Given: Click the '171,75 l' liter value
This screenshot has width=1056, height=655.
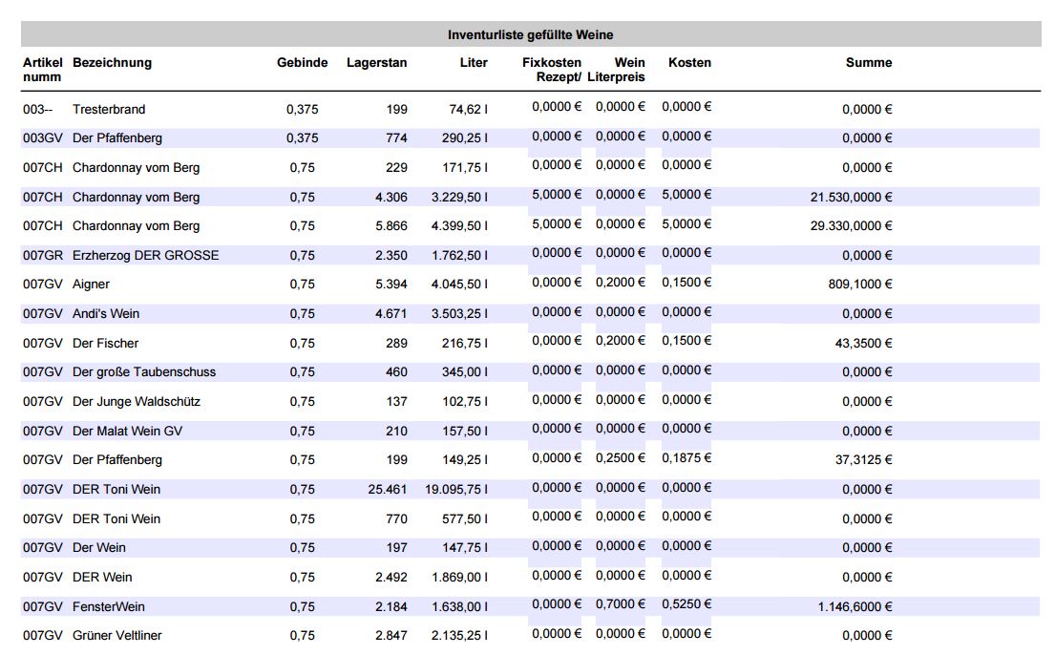Looking at the screenshot, I should tap(465, 168).
